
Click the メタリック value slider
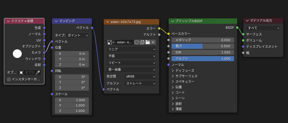coord(203,40)
